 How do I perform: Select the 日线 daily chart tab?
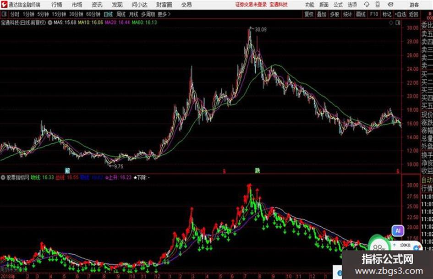108,14
